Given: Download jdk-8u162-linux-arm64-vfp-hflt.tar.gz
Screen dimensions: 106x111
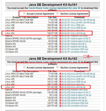Looking at the screenshot, I should tap(78, 76).
